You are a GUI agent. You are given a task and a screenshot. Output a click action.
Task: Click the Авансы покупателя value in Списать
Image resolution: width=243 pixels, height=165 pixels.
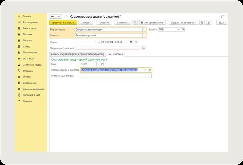pos(86,35)
